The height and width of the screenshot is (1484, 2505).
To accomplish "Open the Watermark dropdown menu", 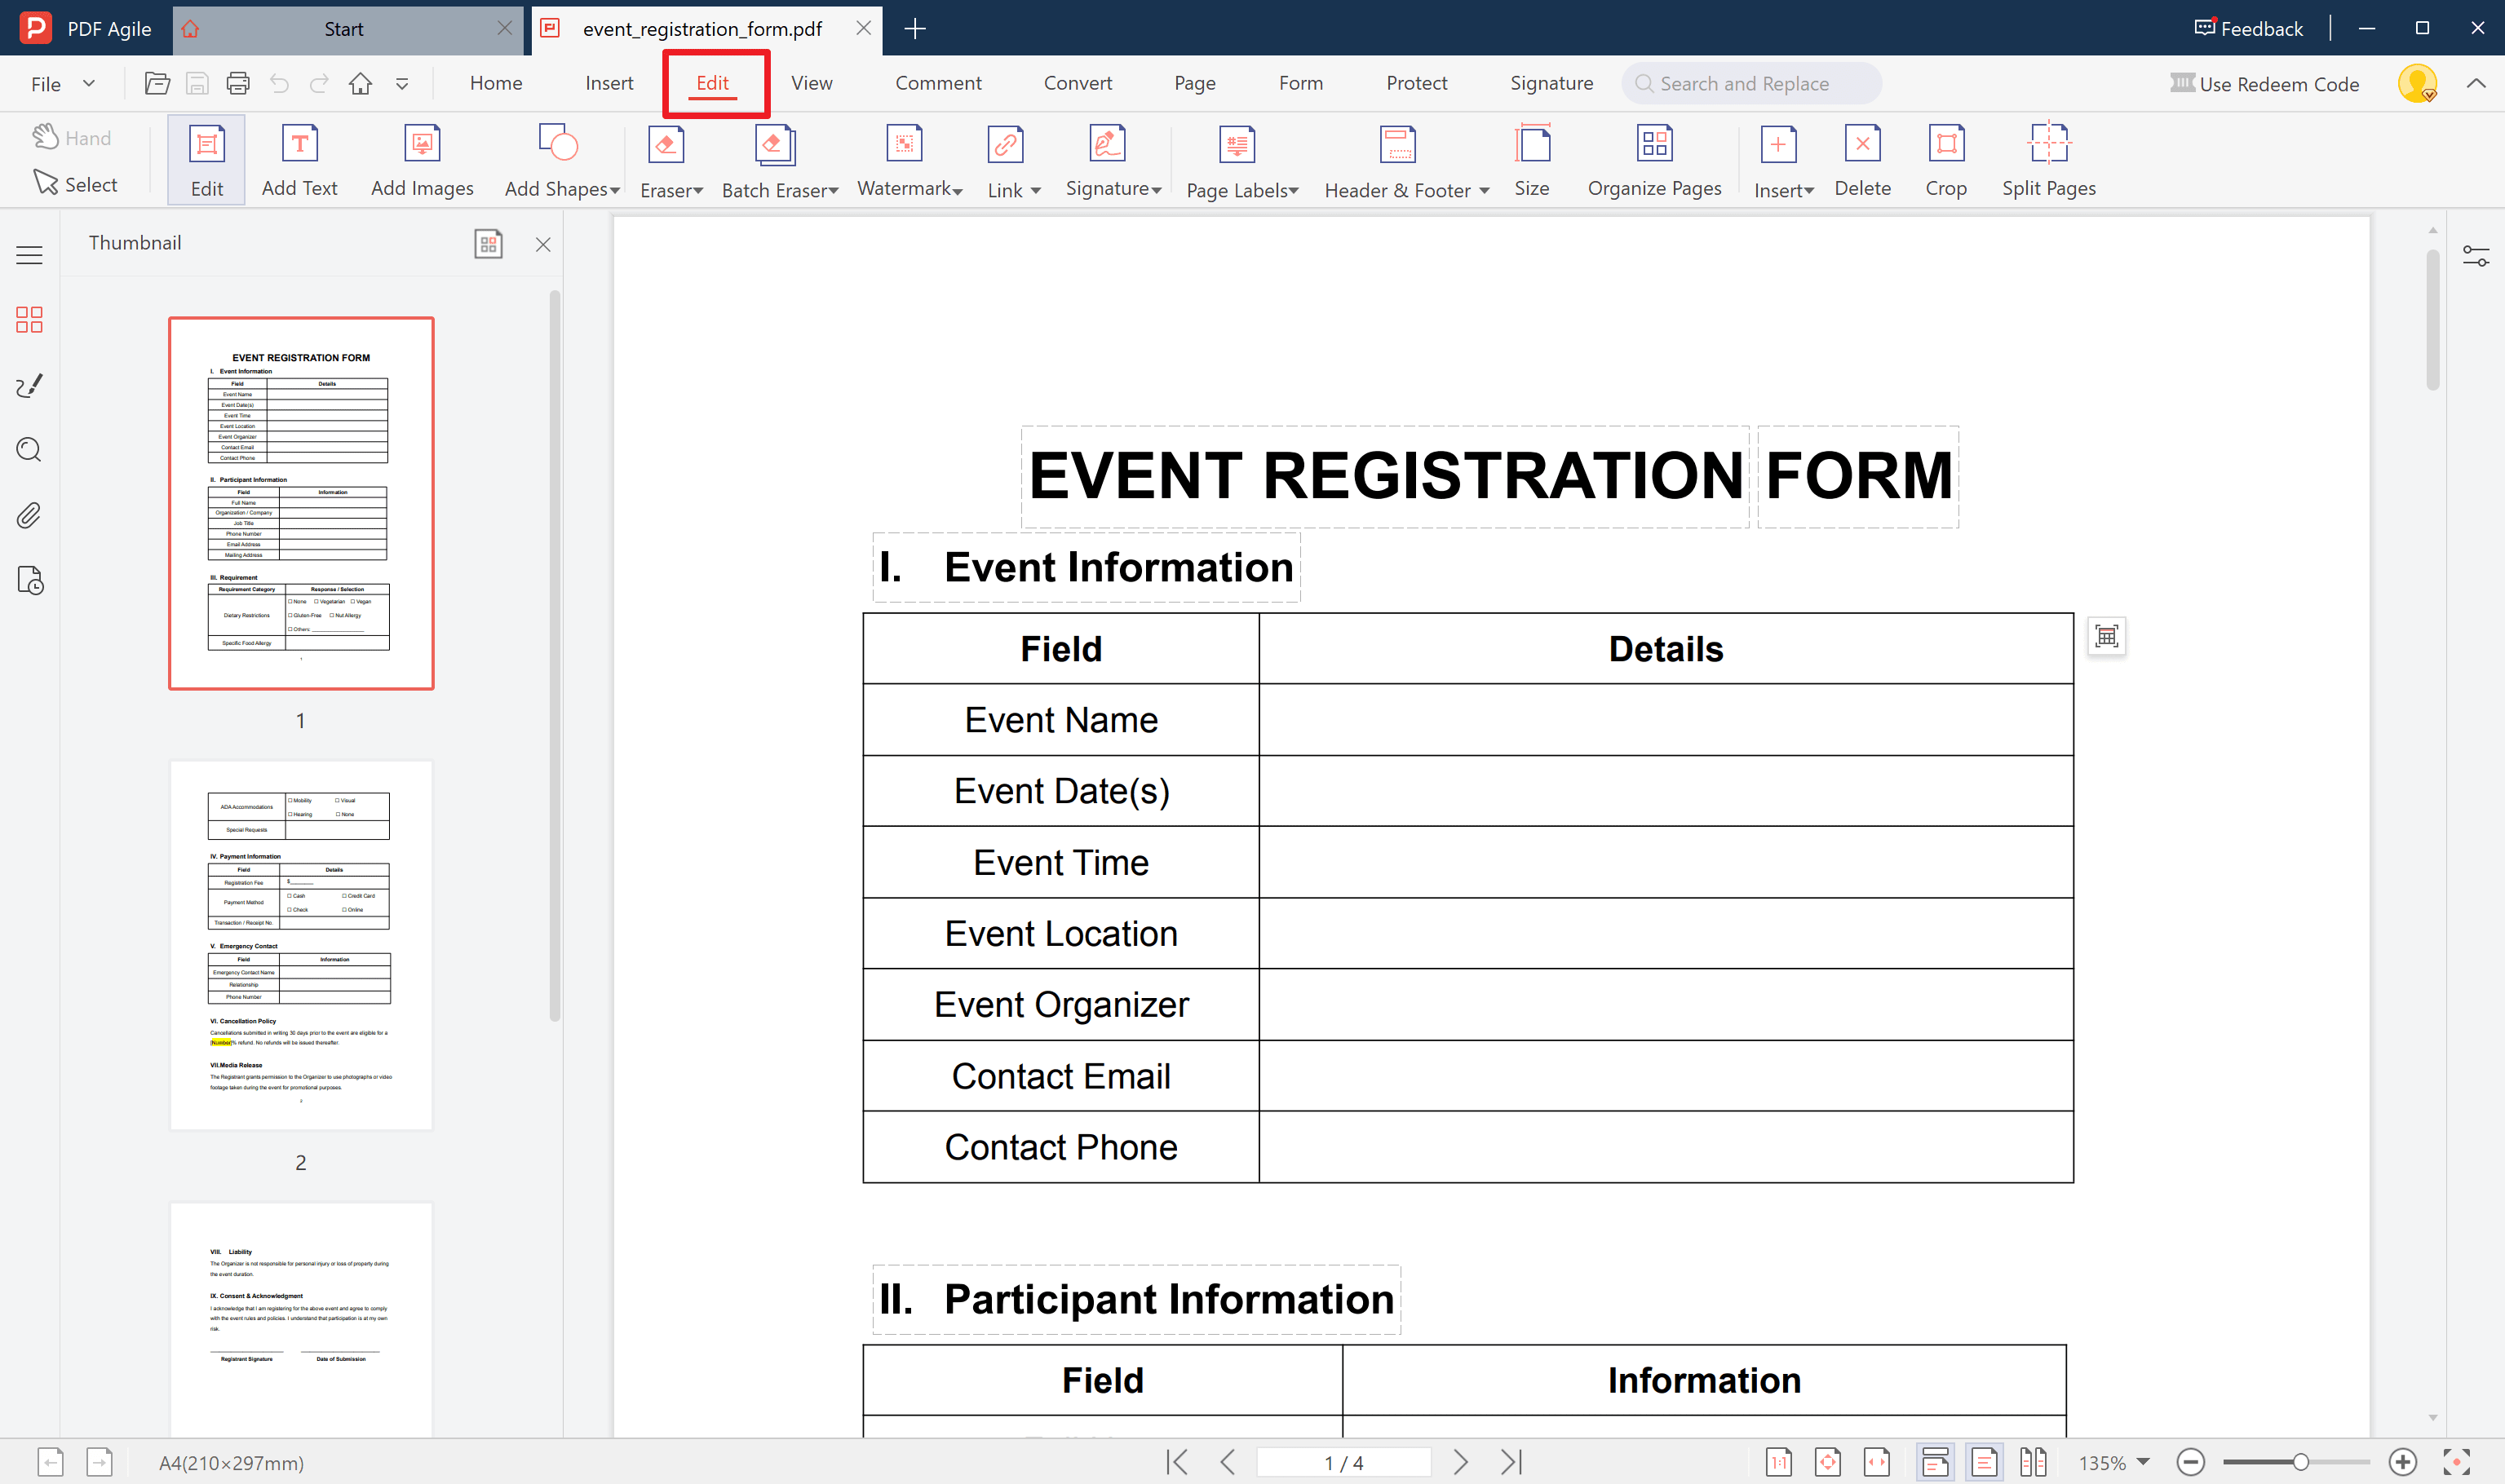I will click(907, 160).
